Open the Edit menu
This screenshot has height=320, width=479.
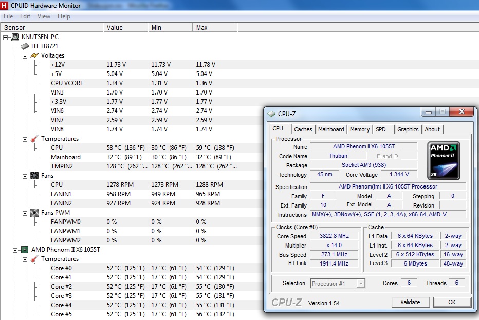click(x=25, y=16)
